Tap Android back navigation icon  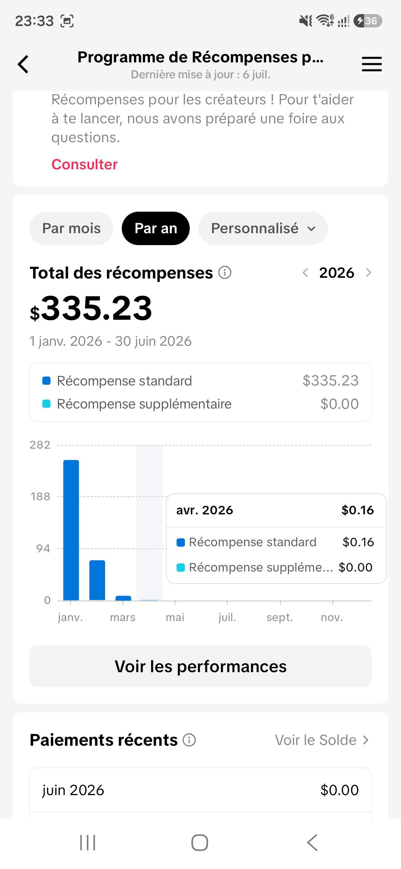pyautogui.click(x=312, y=842)
